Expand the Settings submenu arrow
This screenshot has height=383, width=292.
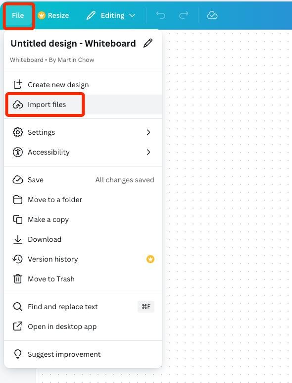point(148,132)
